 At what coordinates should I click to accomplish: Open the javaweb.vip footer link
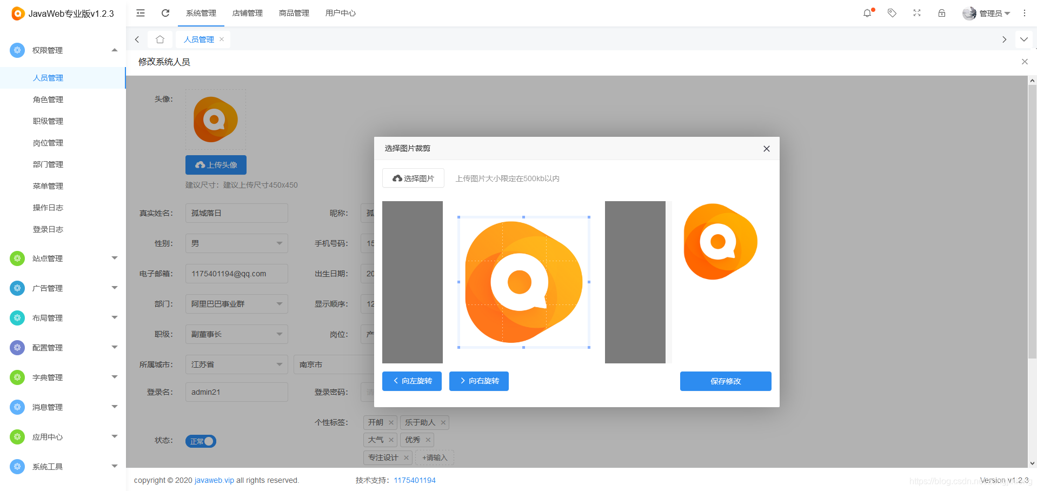coord(214,480)
